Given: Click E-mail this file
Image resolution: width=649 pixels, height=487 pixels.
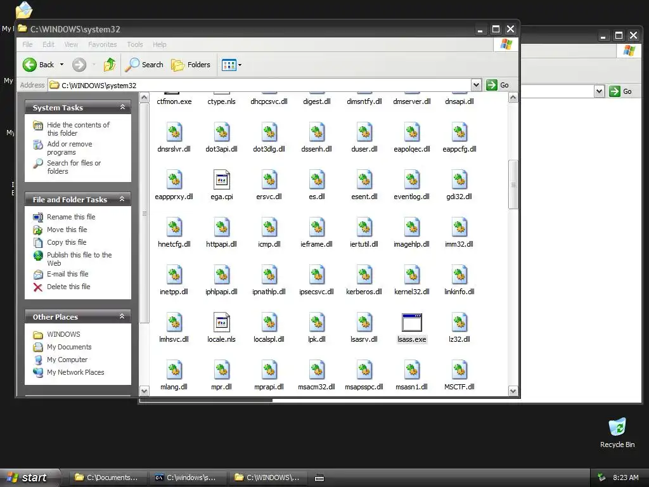Looking at the screenshot, I should pos(67,274).
